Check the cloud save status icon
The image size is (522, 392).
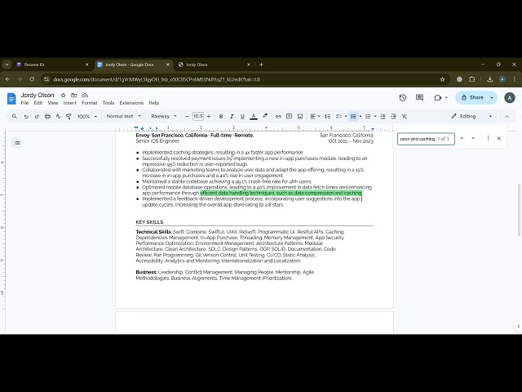85,96
